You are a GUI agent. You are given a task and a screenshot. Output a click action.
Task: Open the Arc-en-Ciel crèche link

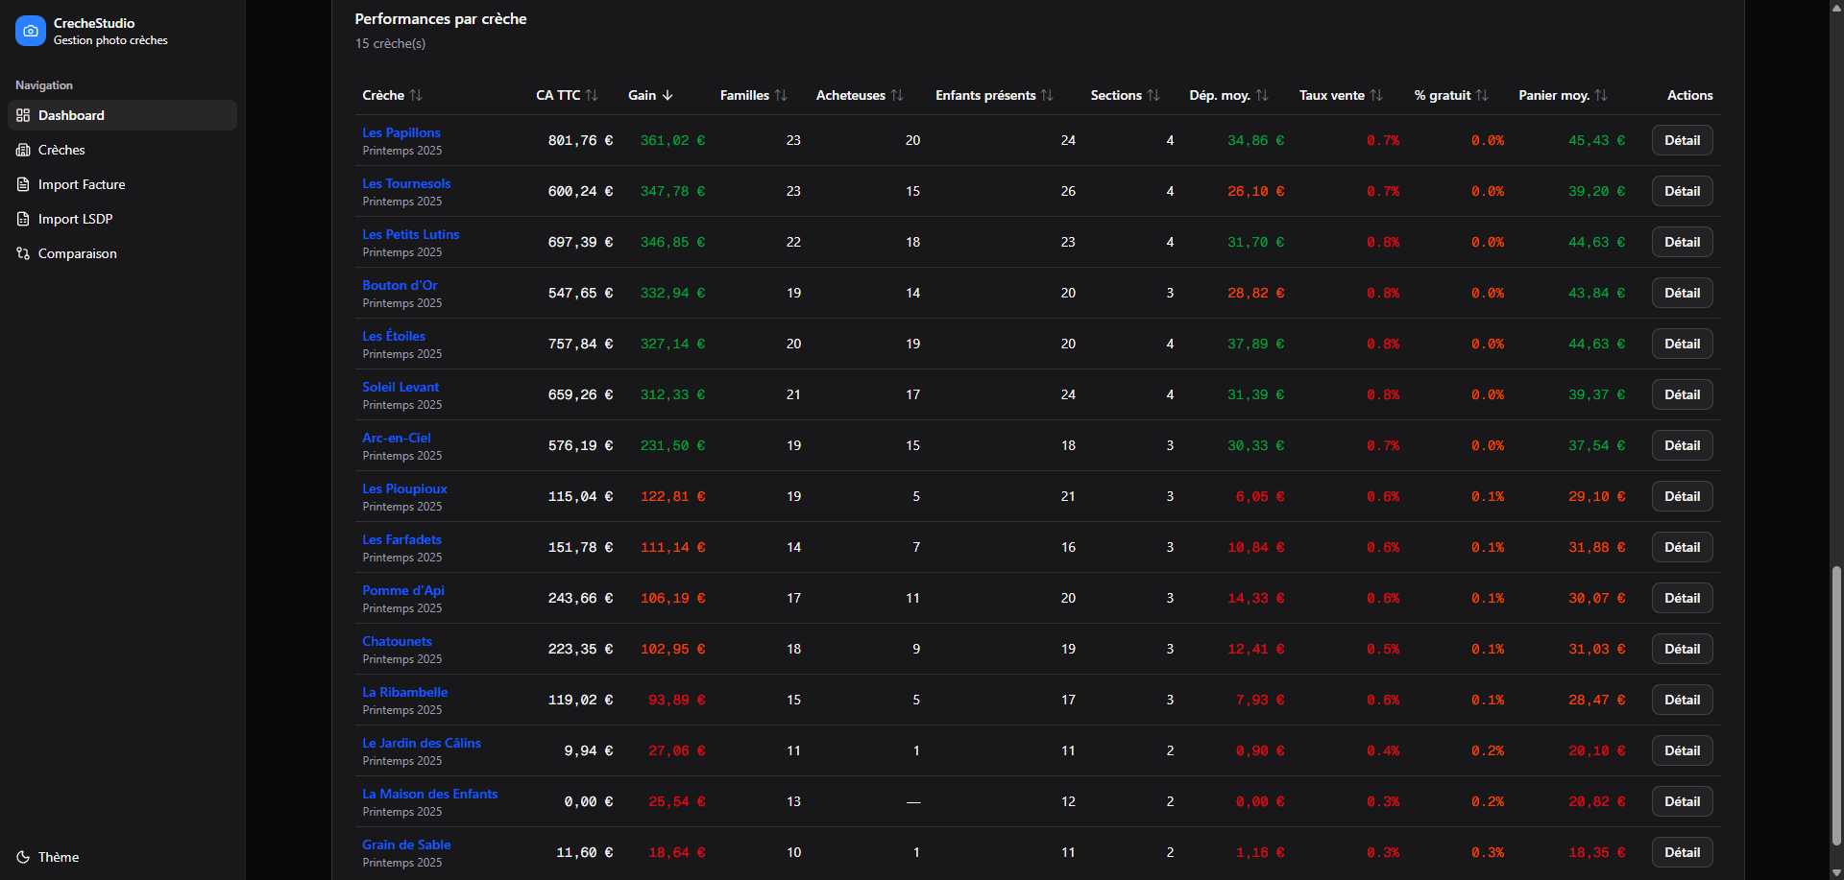pos(397,438)
